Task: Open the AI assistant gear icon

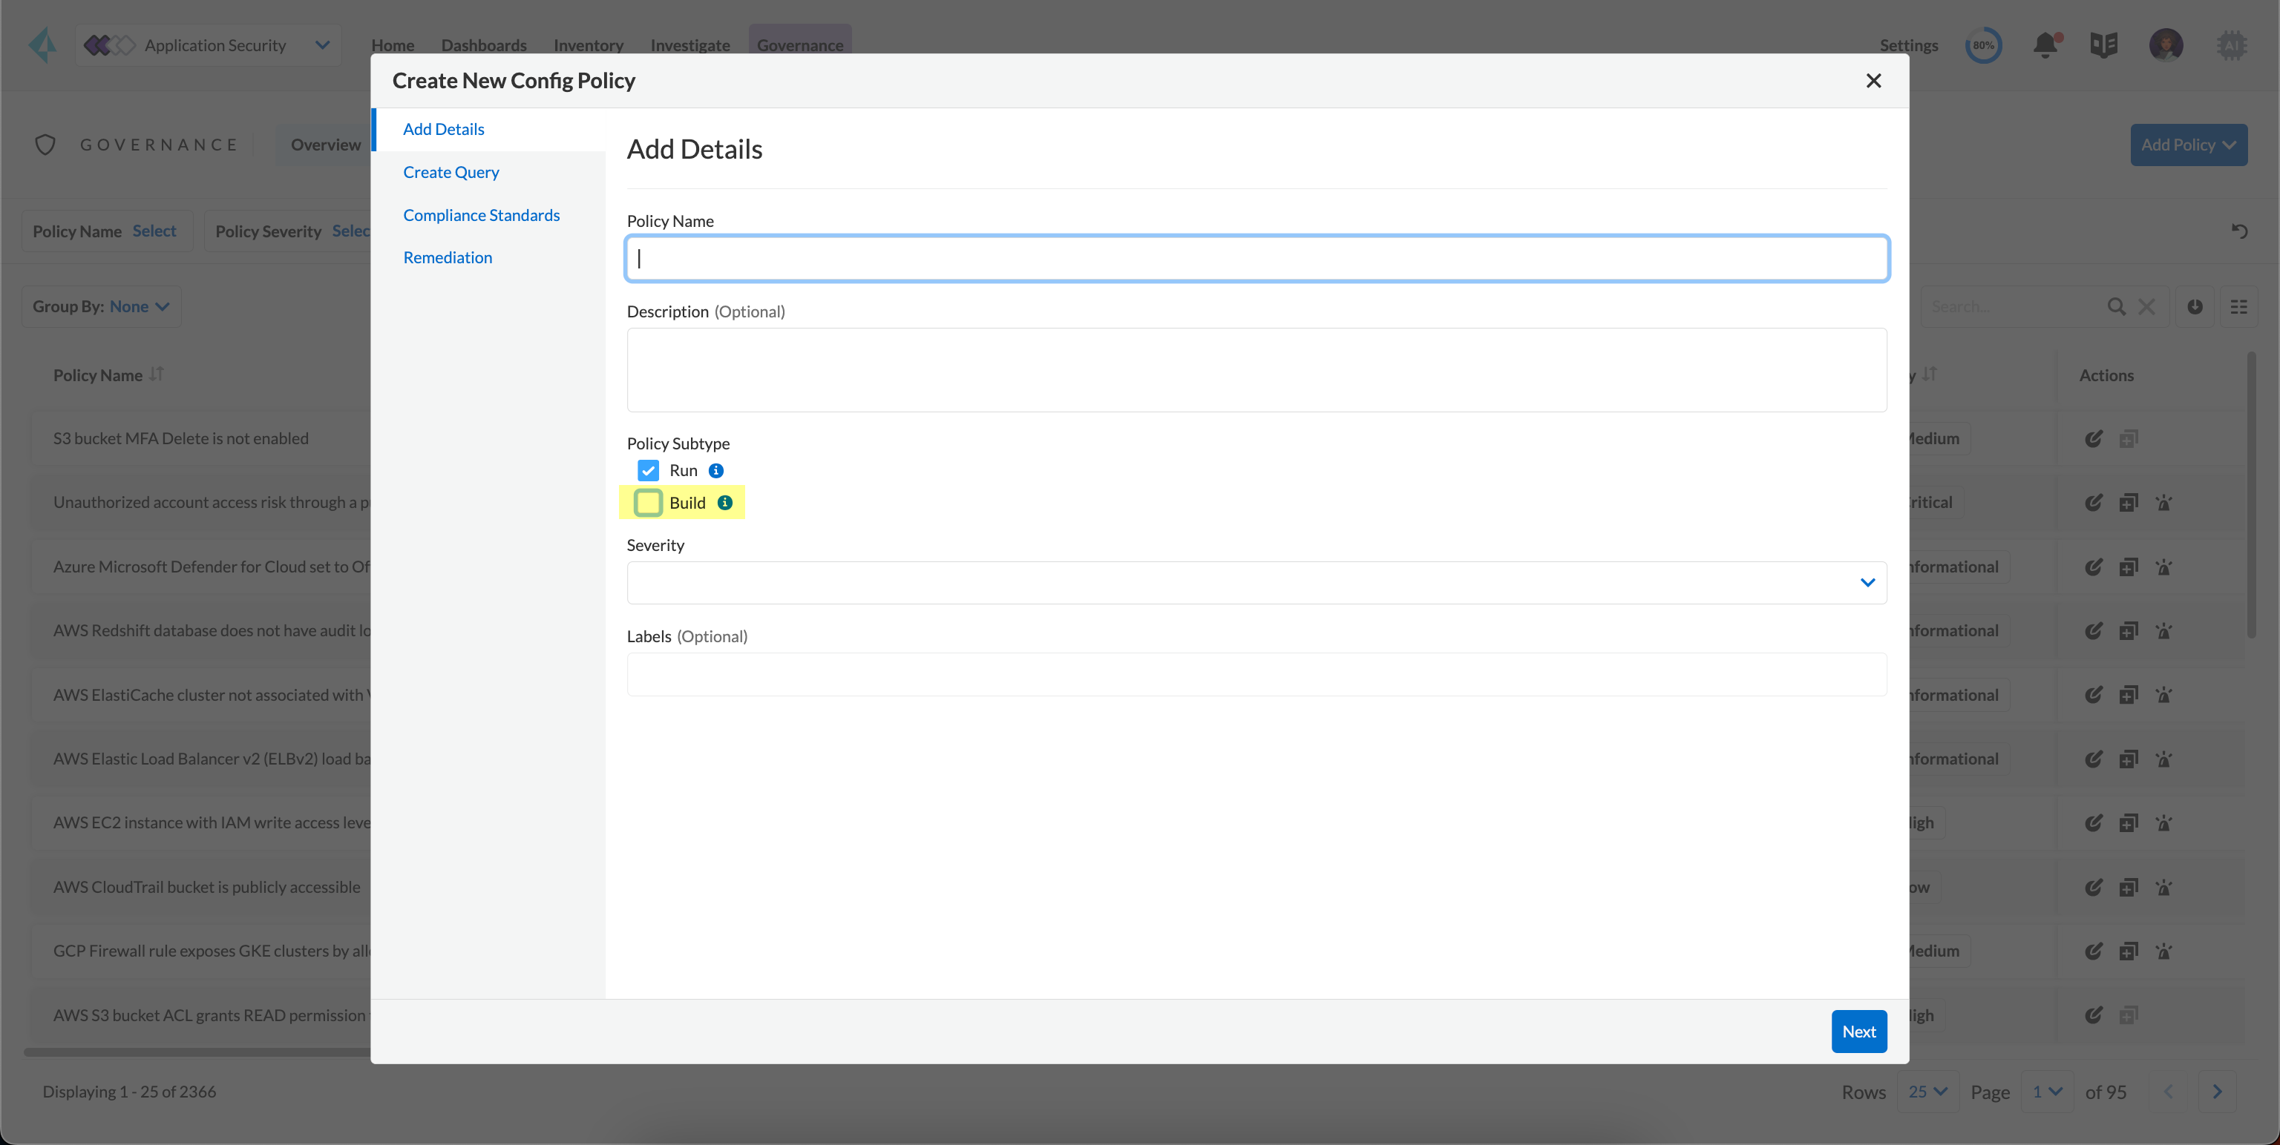Action: (x=2231, y=45)
